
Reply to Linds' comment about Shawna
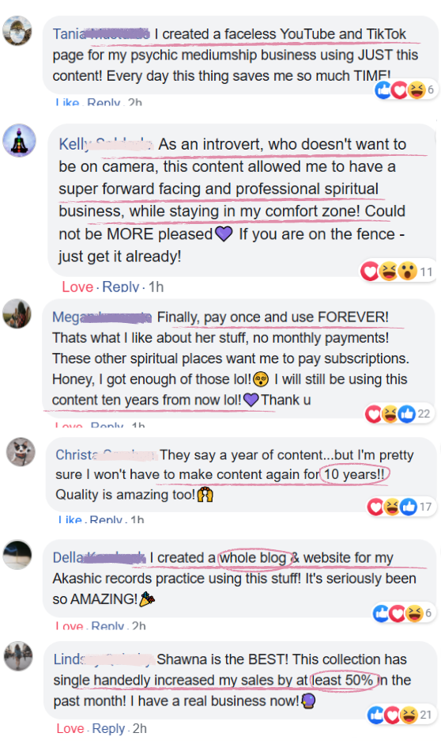[x=108, y=728]
